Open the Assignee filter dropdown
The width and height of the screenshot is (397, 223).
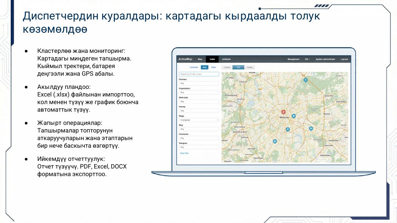pos(199,147)
